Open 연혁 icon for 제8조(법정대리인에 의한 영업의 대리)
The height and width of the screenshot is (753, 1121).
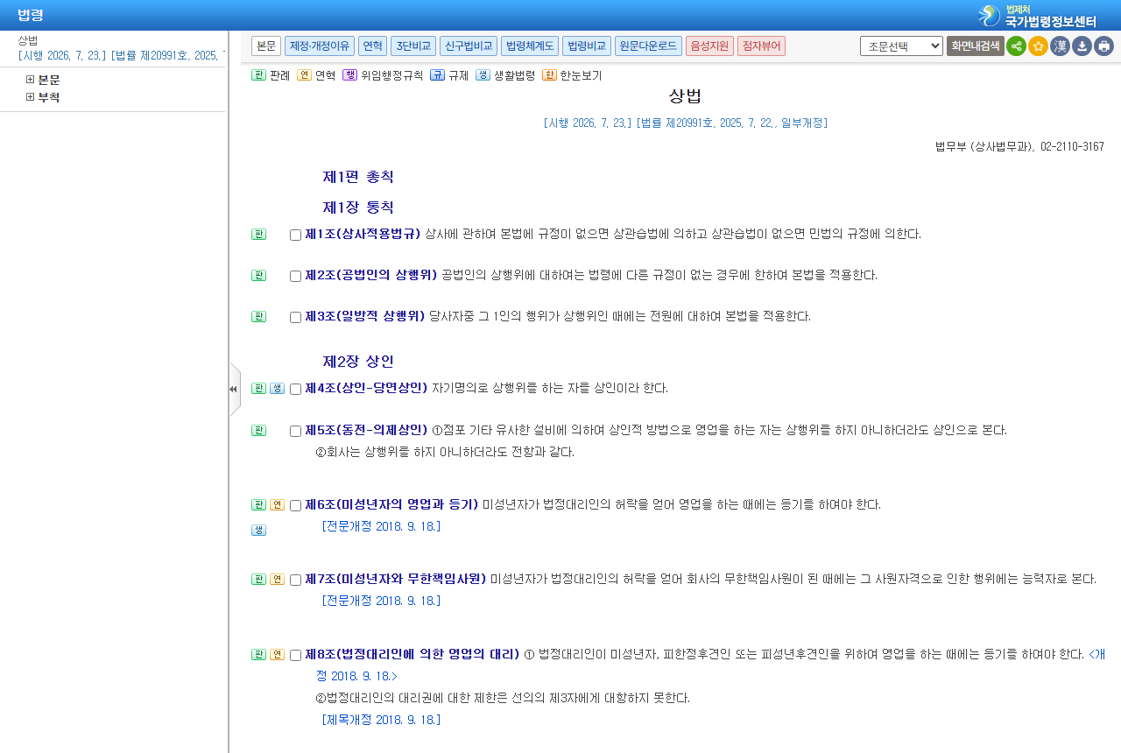coord(277,654)
